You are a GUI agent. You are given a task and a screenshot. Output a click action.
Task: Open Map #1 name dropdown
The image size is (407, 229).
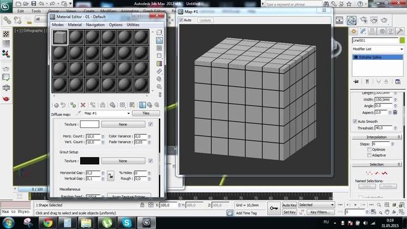click(x=128, y=113)
